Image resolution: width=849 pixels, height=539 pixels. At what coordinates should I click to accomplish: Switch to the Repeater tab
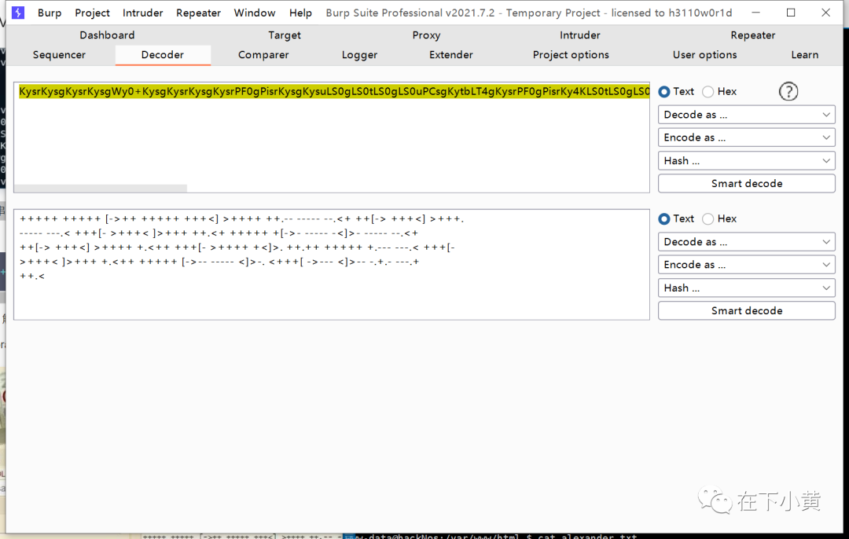click(752, 35)
